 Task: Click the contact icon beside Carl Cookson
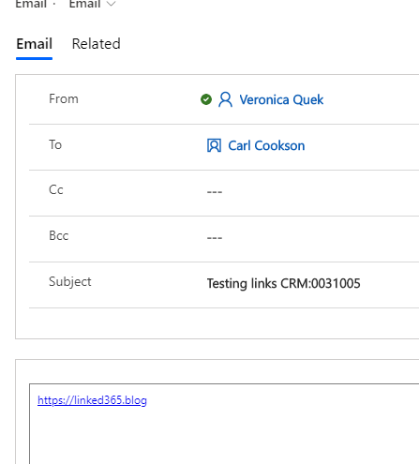point(214,145)
